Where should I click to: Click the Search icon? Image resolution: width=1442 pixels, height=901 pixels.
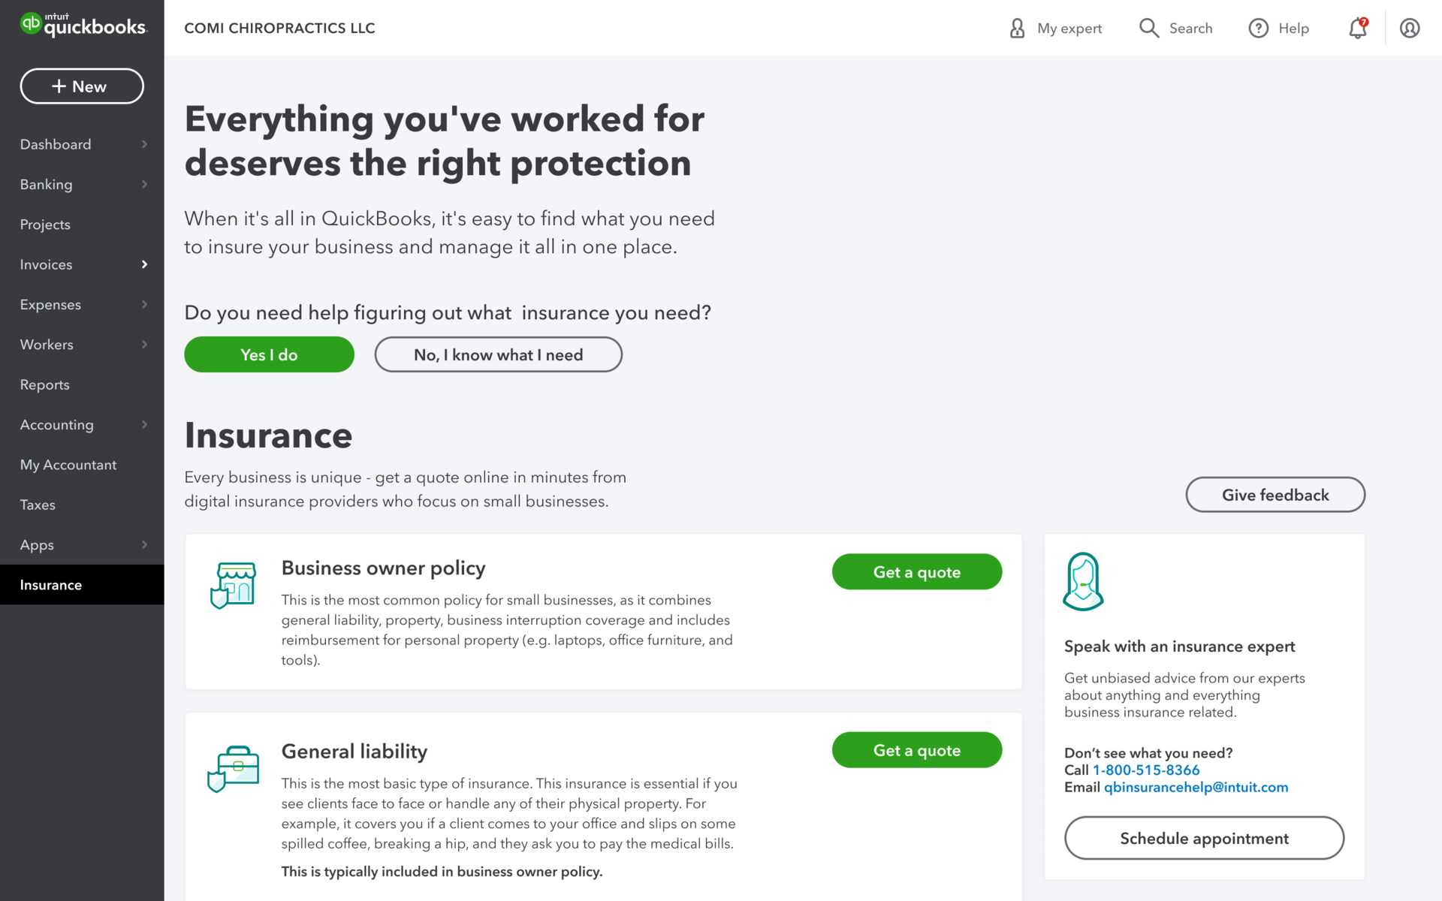(x=1149, y=28)
